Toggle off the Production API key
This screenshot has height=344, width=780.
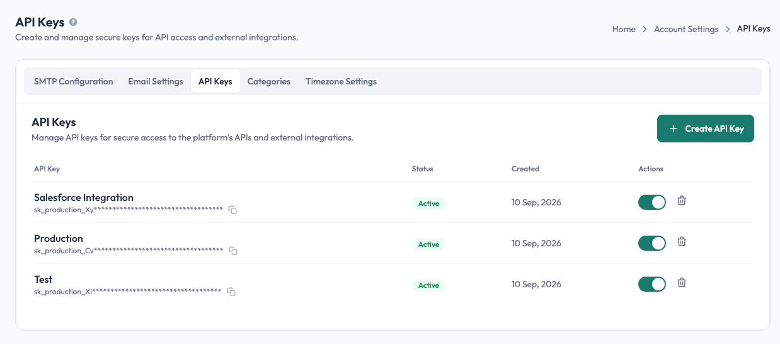(652, 243)
